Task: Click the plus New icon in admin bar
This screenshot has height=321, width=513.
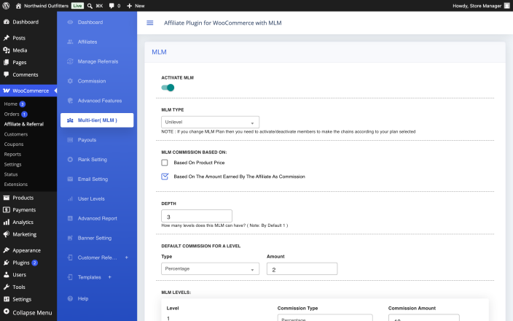Action: coord(129,6)
